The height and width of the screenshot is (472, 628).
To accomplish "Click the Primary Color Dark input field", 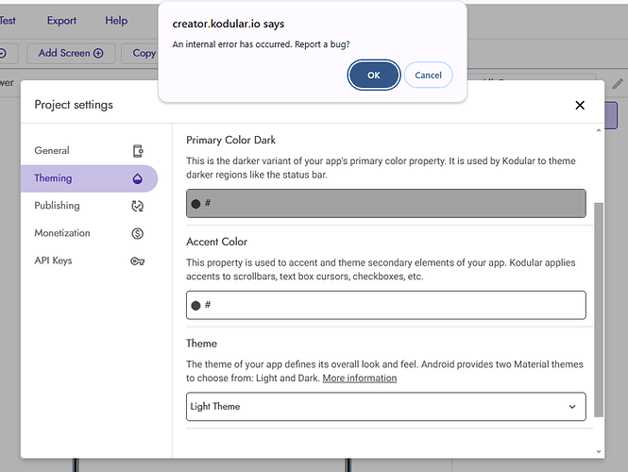I will pos(385,203).
